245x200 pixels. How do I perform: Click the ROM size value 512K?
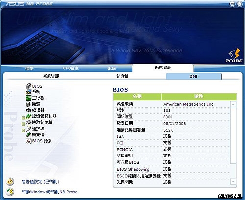(168, 130)
